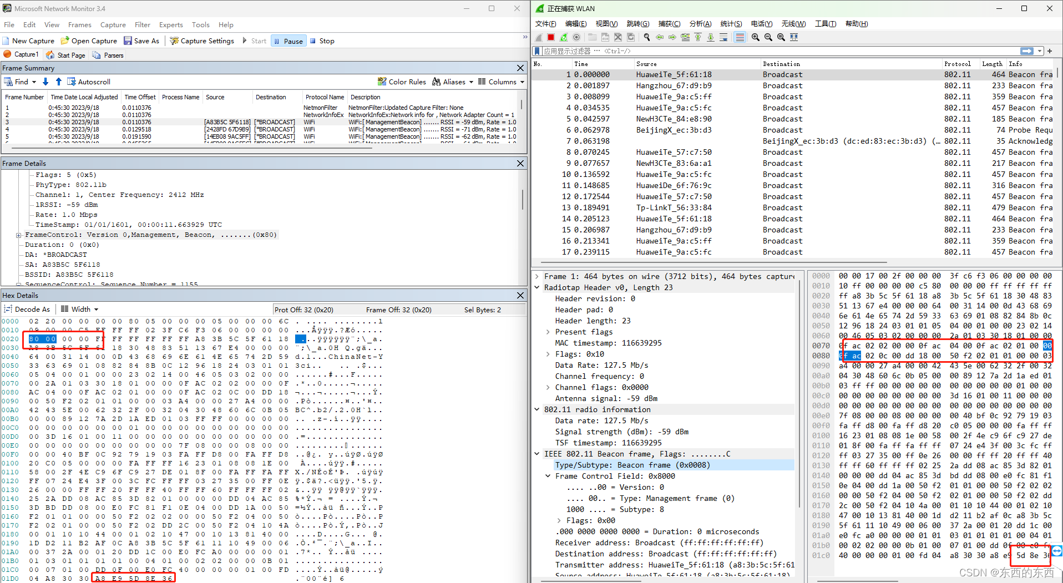Click Wireshark resize columns icon
The image size is (1063, 583).
[x=794, y=37]
